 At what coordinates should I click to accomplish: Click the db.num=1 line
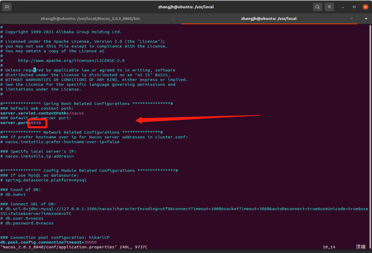13,194
